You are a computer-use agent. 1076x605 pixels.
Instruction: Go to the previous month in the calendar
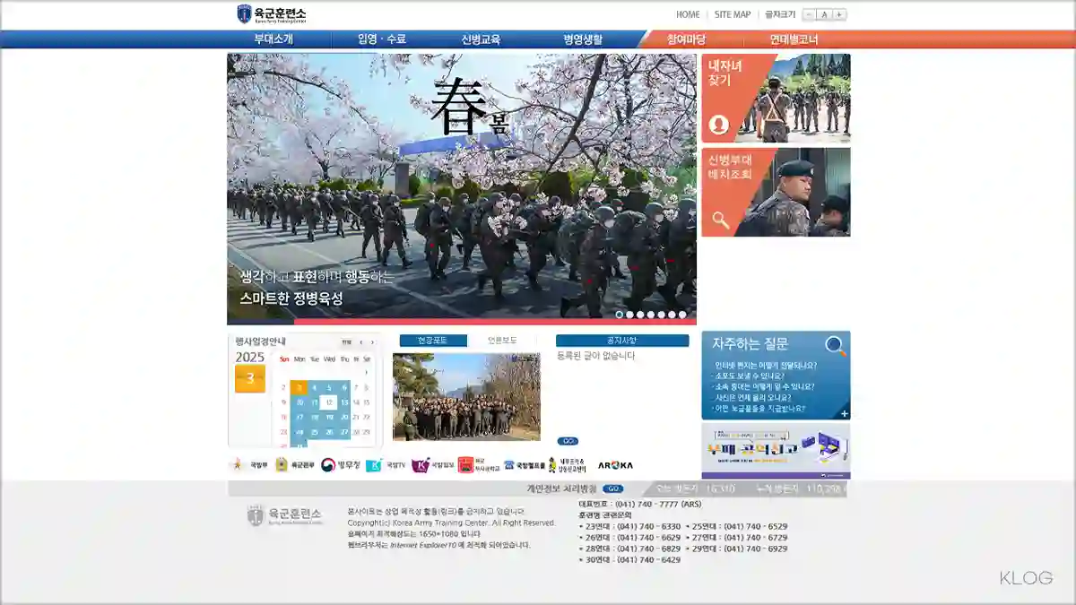362,340
